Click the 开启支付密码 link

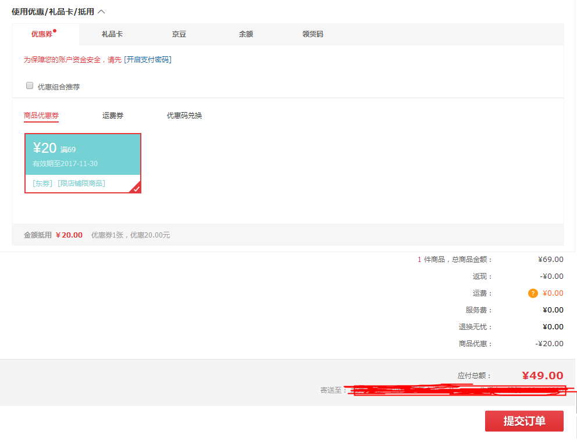pos(148,60)
